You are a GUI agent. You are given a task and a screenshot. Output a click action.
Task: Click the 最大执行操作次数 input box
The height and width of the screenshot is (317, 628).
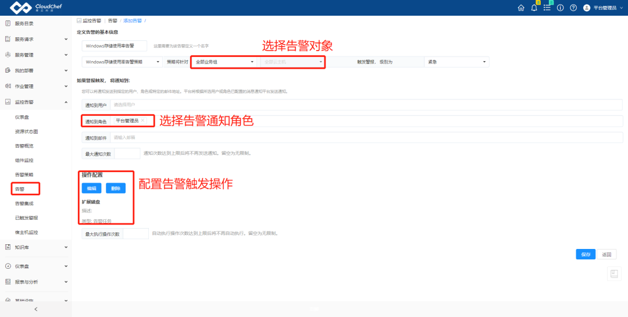[x=135, y=234]
